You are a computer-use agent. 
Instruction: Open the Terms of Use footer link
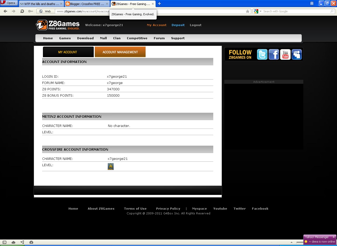point(135,209)
